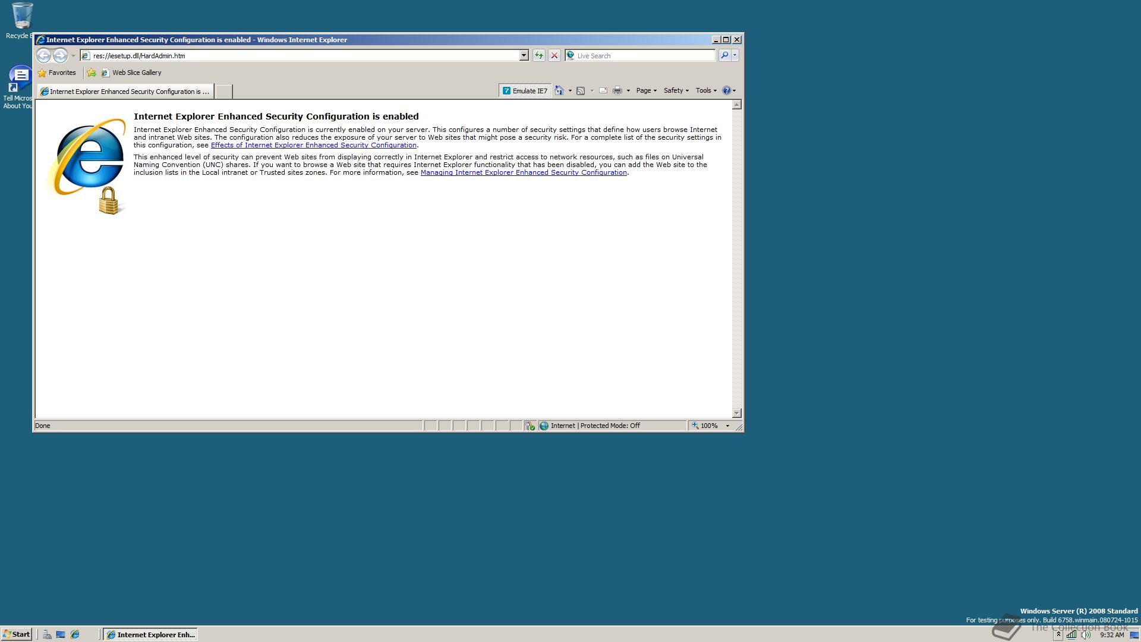Viewport: 1141px width, 642px height.
Task: Close the Internet Explorer window
Action: [x=737, y=40]
